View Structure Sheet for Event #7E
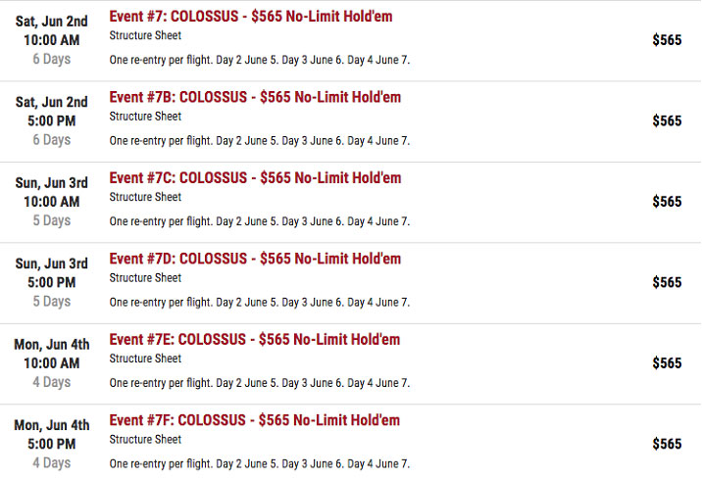Screen dimensions: 702x479 pos(145,359)
